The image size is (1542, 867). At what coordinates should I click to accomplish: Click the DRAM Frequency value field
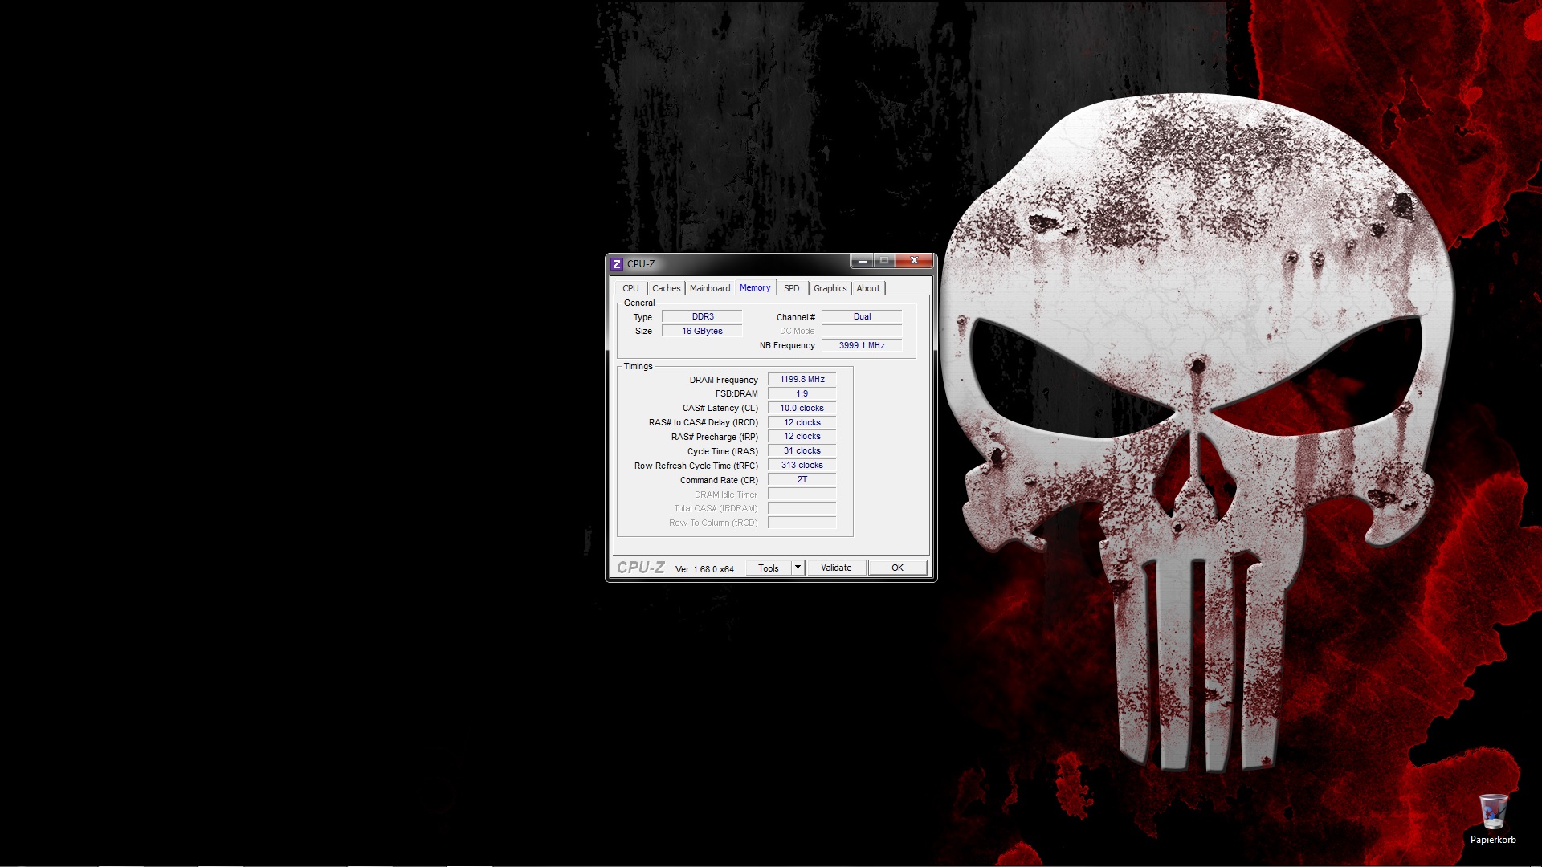click(x=802, y=379)
